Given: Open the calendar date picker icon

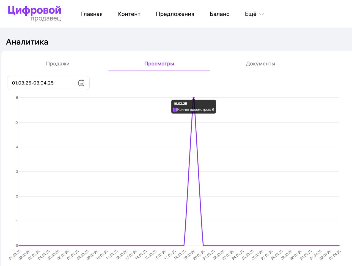Looking at the screenshot, I should (x=81, y=83).
